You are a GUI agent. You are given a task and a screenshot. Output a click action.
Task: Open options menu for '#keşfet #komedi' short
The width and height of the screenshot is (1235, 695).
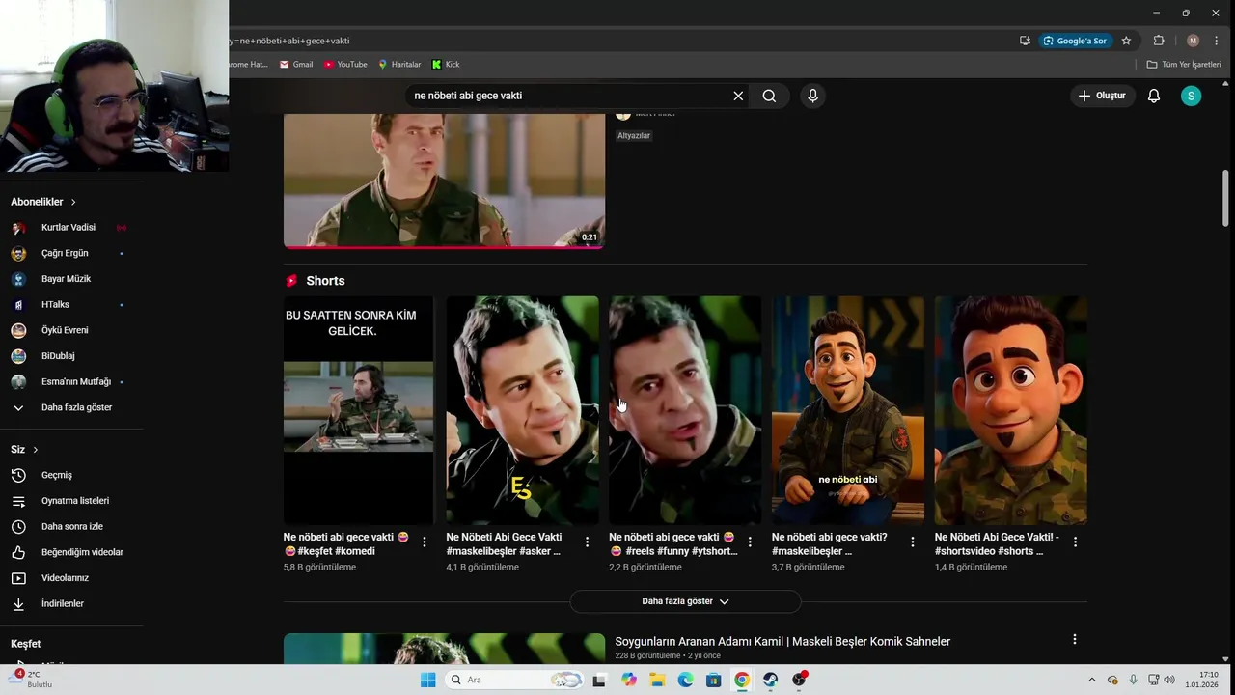click(x=425, y=542)
